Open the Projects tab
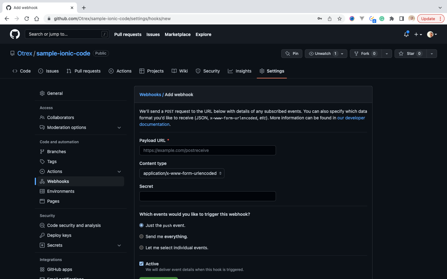The width and height of the screenshot is (447, 279). point(151,71)
